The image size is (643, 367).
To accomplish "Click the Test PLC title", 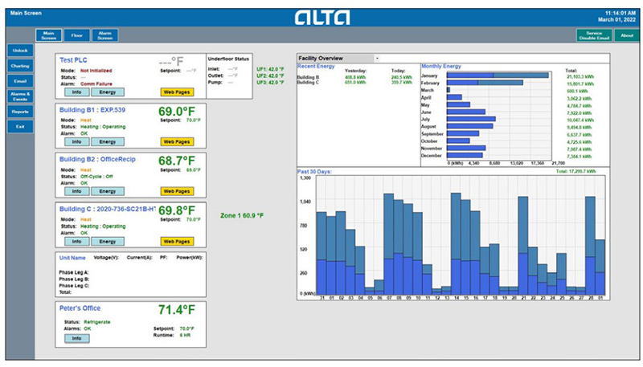I will tap(73, 59).
